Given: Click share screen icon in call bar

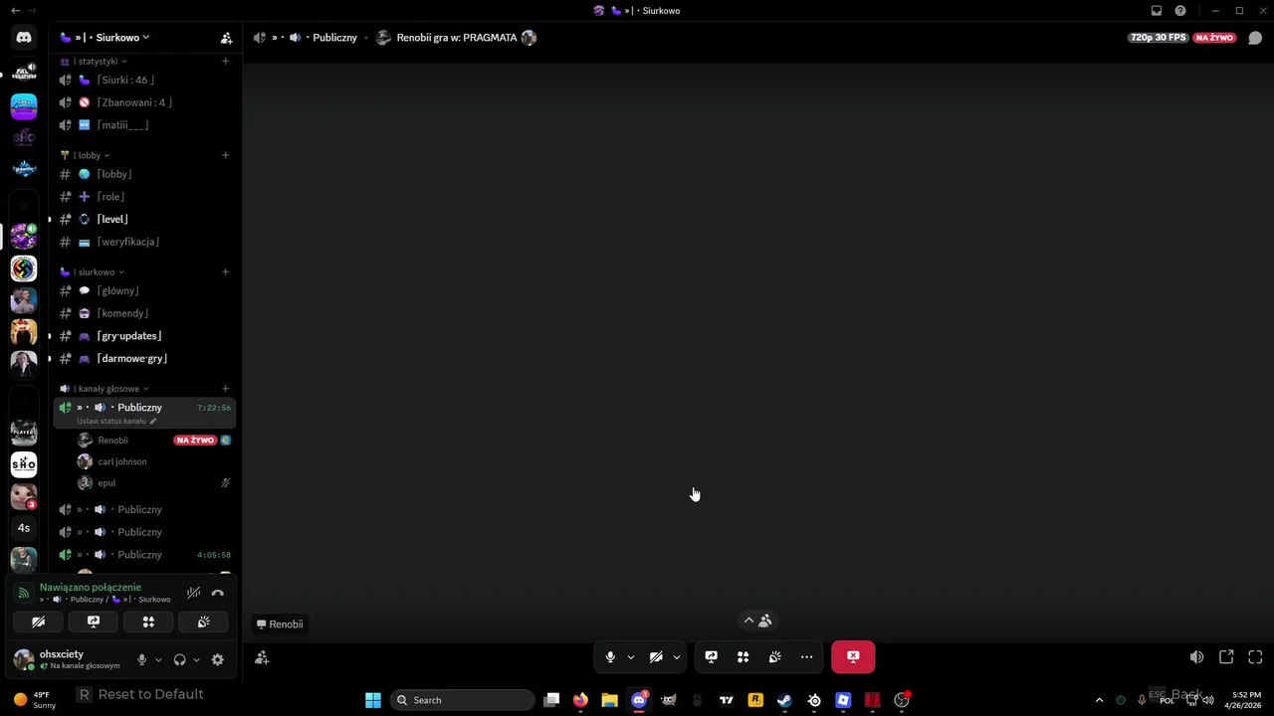Looking at the screenshot, I should 711,657.
